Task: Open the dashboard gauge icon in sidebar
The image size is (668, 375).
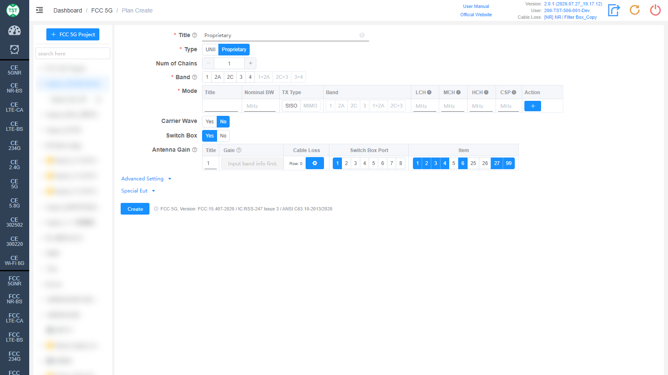Action: [x=14, y=30]
